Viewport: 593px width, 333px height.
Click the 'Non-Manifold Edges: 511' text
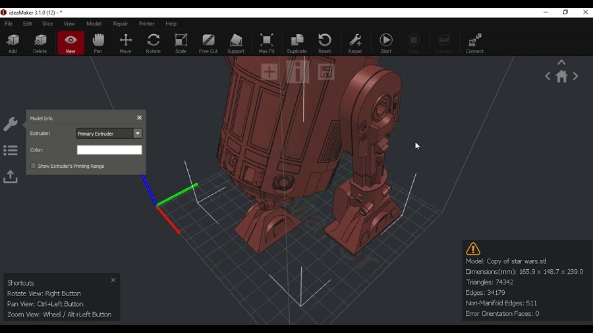pyautogui.click(x=501, y=303)
